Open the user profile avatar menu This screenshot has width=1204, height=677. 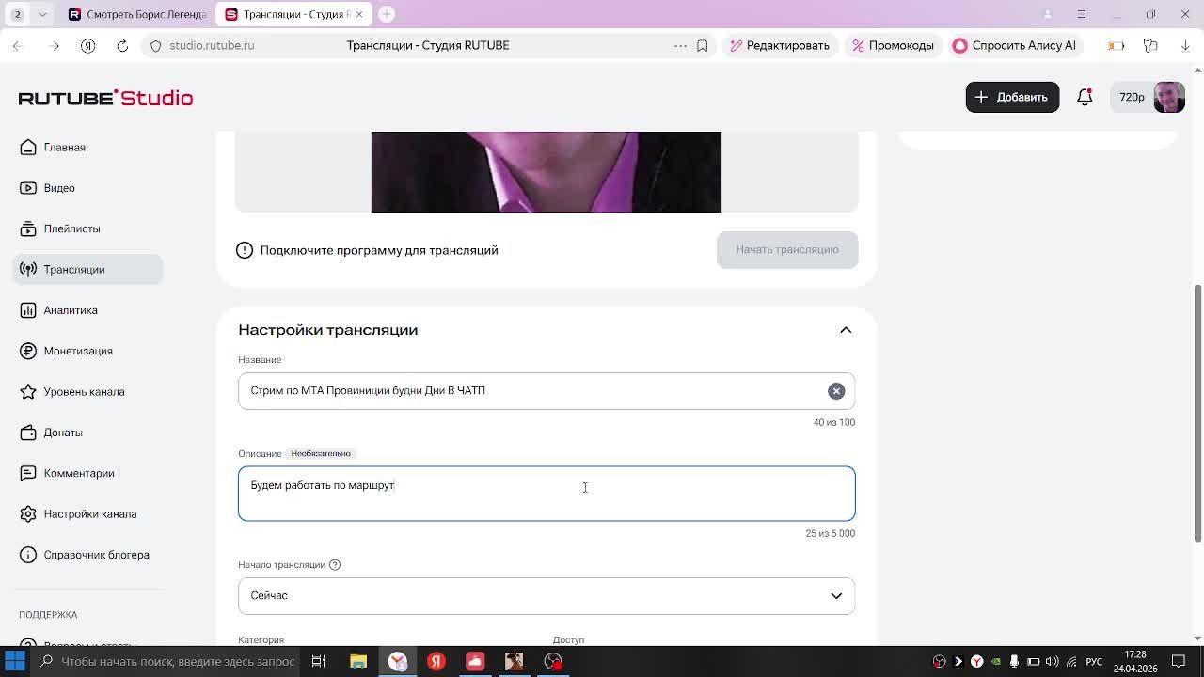point(1169,97)
